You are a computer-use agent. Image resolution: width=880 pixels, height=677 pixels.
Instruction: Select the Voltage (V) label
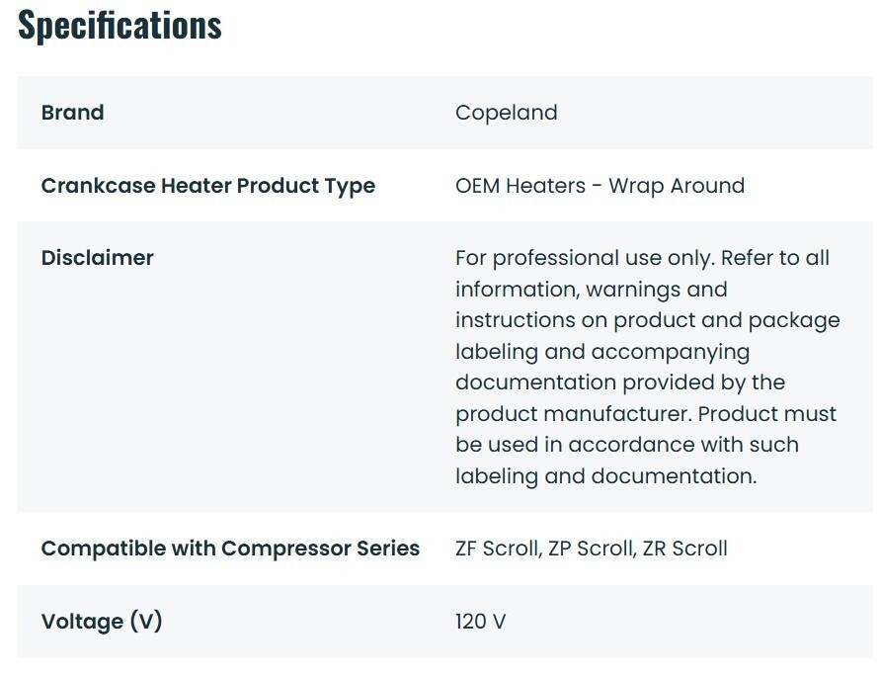(x=102, y=622)
